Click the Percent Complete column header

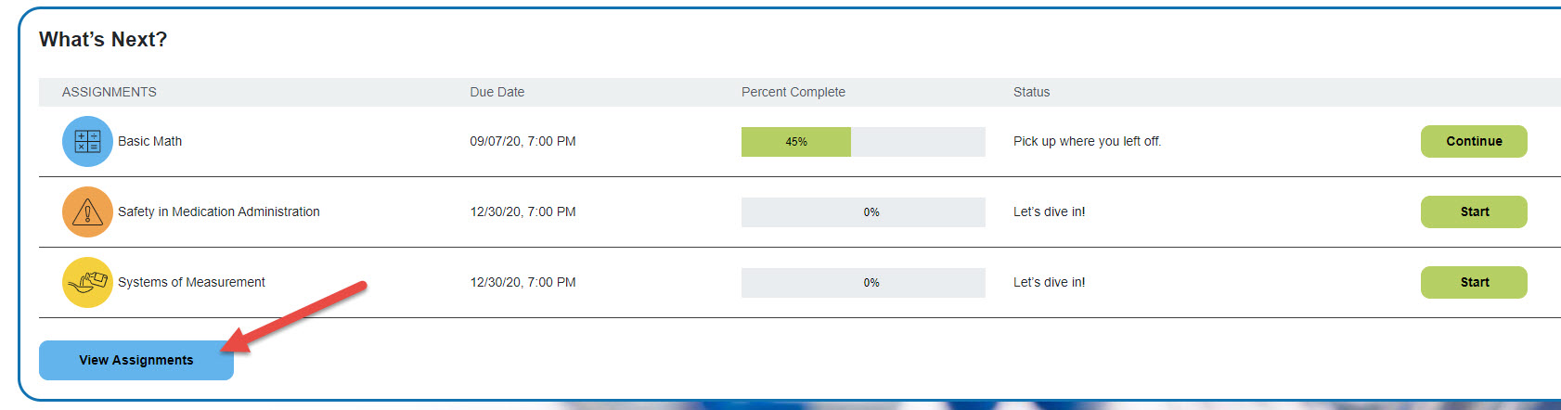point(793,92)
